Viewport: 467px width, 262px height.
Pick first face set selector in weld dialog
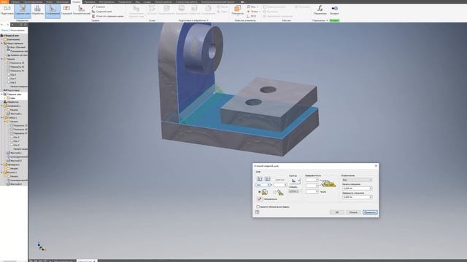tap(260, 179)
